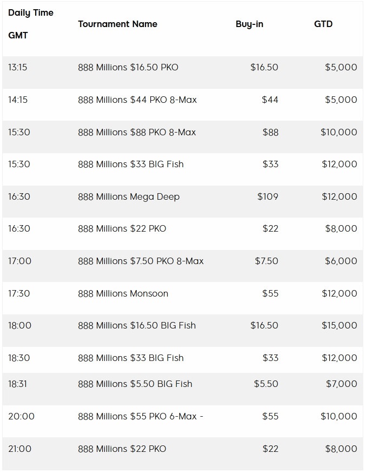Open 888 Millions $55 PKO 6-Max tournament

coord(141,416)
